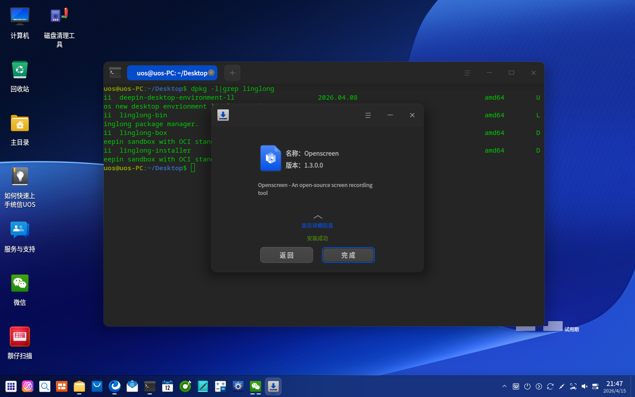Viewport: 635px width, 397px height.
Task: Close the uos@uos-PC terminal tab
Action: click(x=211, y=73)
